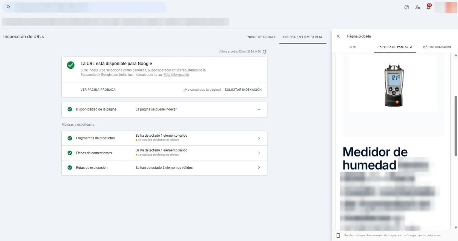Click the blurred account avatar

[x=446, y=7]
